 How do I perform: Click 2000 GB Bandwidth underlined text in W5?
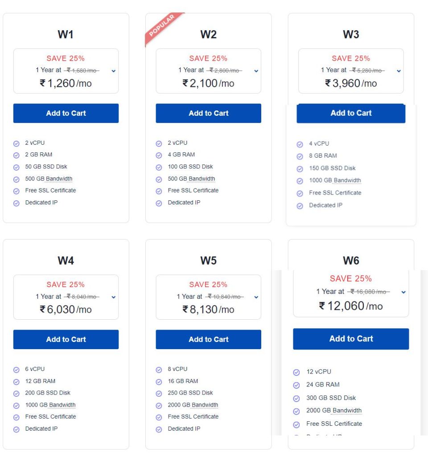[x=193, y=405]
